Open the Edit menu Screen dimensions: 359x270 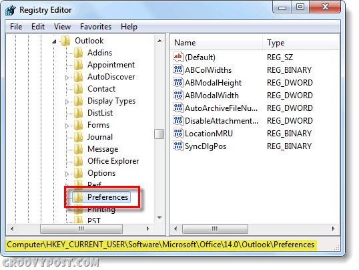pyautogui.click(x=38, y=27)
